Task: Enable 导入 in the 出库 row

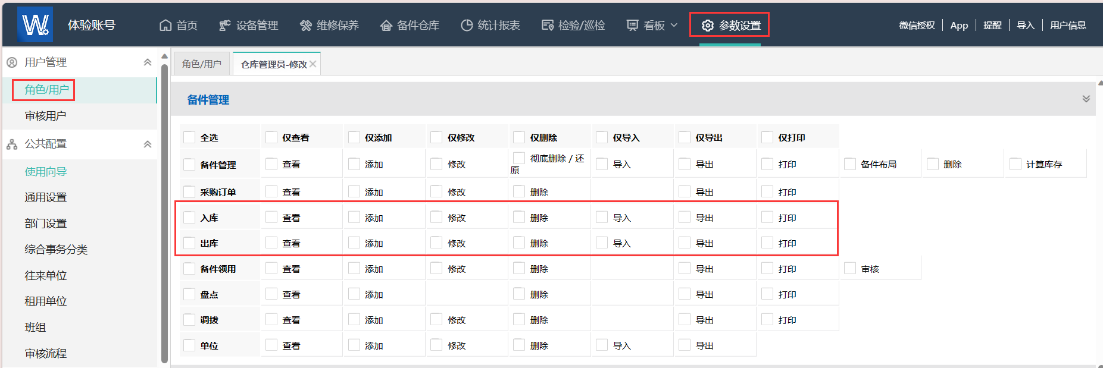Action: pos(602,243)
